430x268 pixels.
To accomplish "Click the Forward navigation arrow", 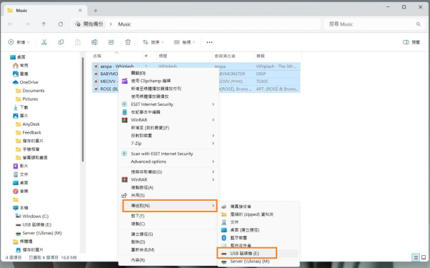I will pos(27,24).
